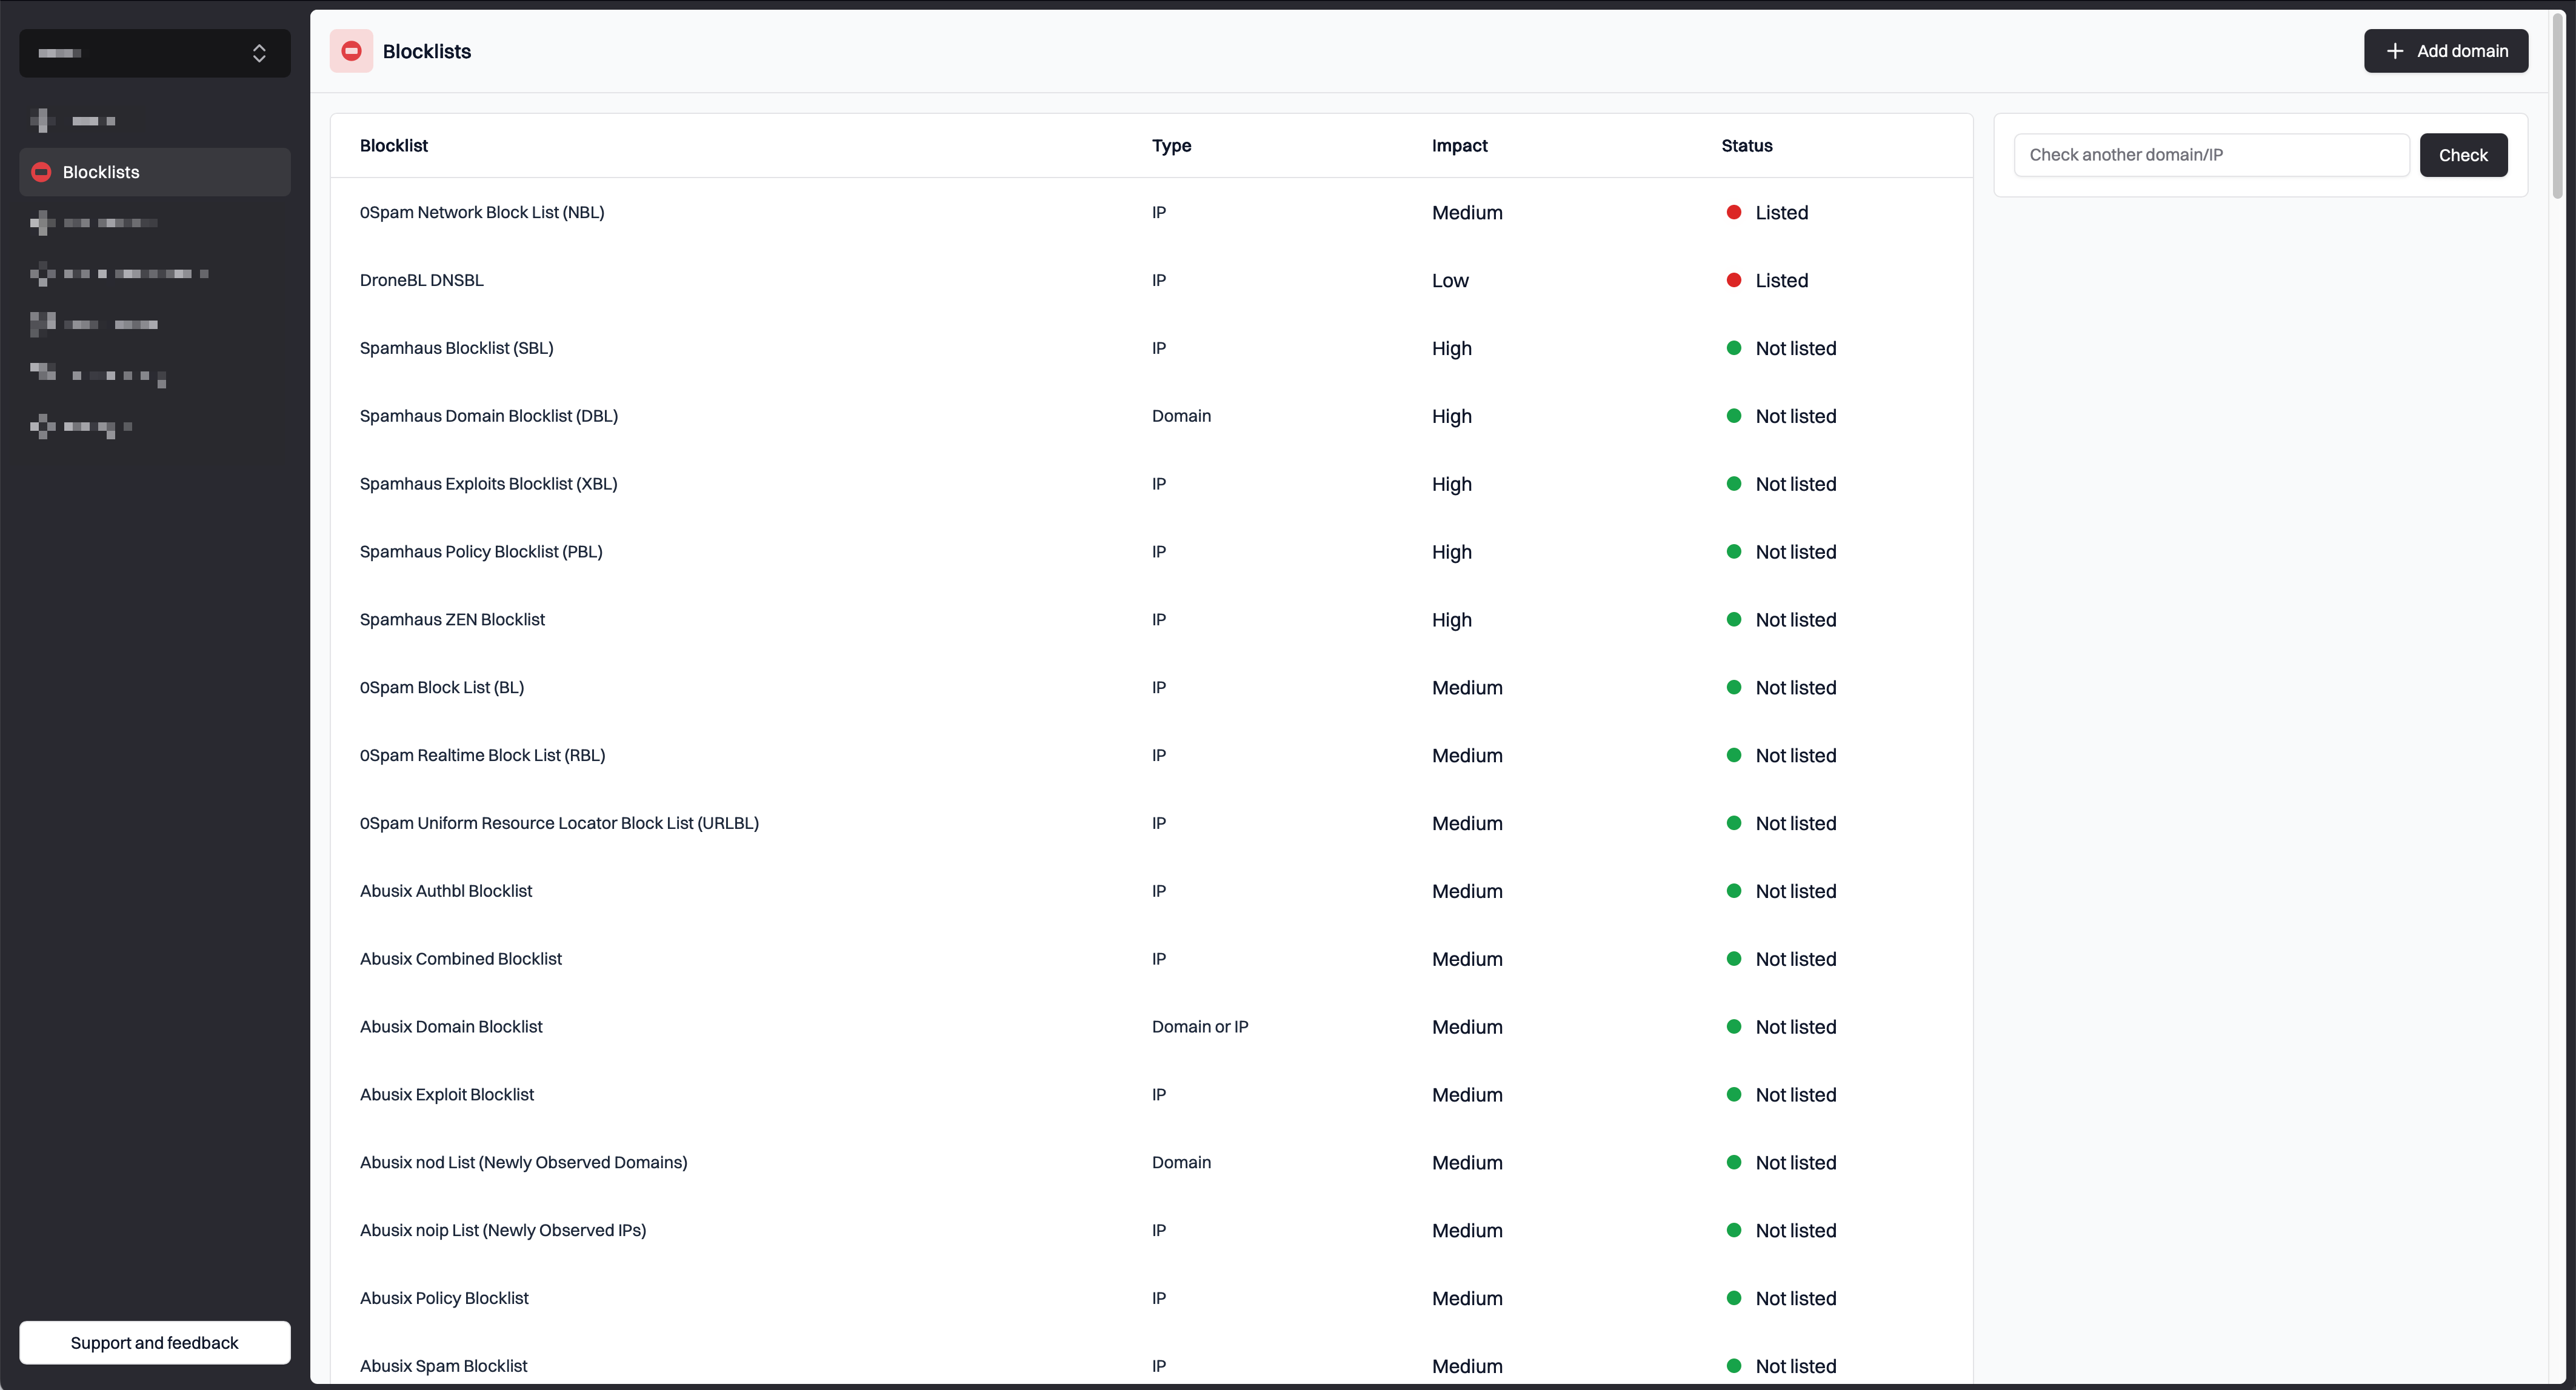Click the page's vertical scrollbar
Screen dimensions: 2576x1390
coord(2557,105)
